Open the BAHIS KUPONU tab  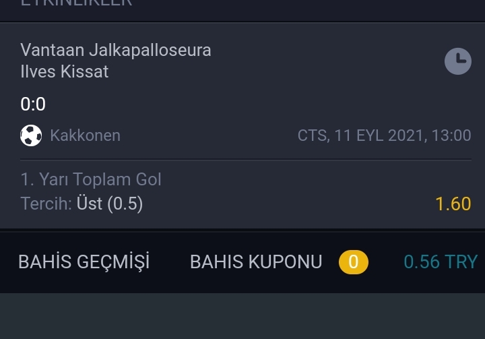pos(256,262)
